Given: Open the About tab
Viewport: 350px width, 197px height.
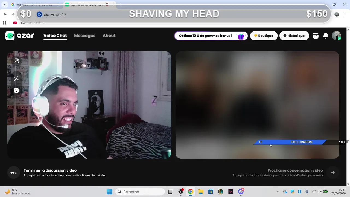Looking at the screenshot, I should [109, 36].
